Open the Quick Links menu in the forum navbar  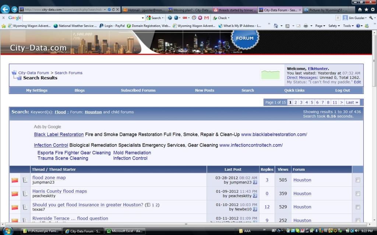click(x=294, y=90)
